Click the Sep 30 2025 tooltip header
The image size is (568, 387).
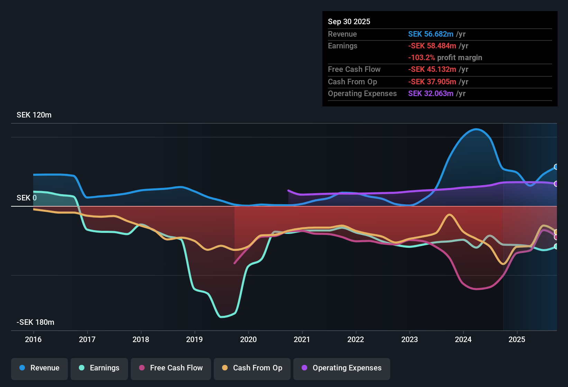coord(349,21)
